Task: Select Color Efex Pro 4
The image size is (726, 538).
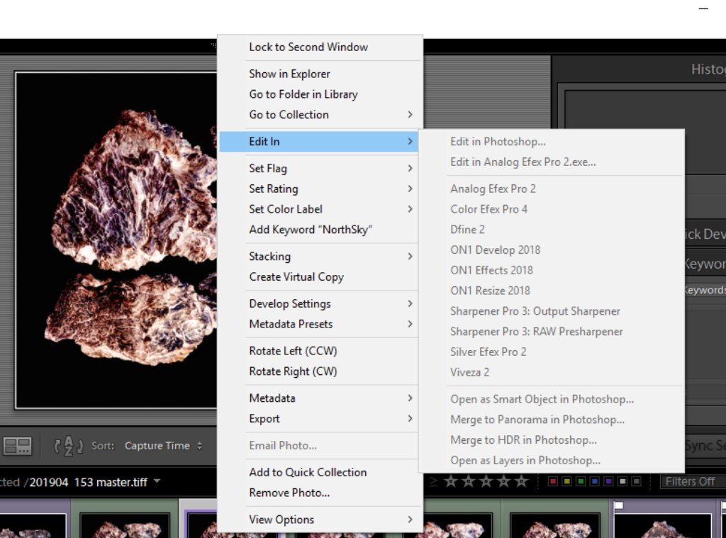Action: pyautogui.click(x=552, y=209)
